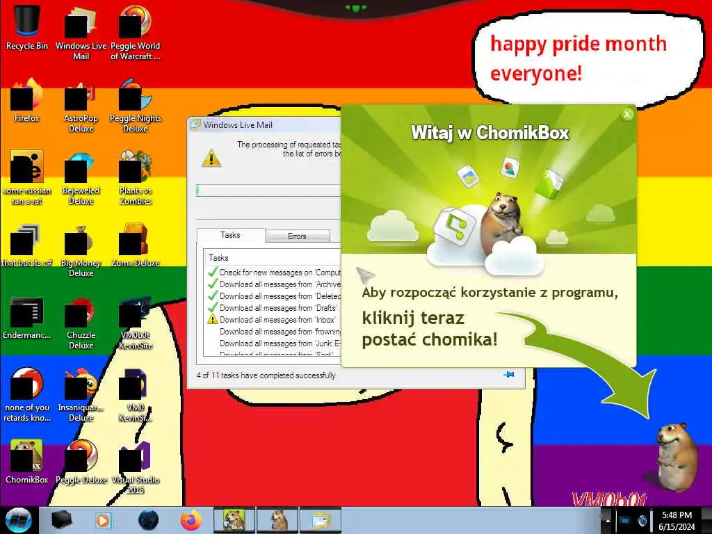Screen dimensions: 712x534
Task: Click the 'Tasks' list column header
Action: point(273,258)
